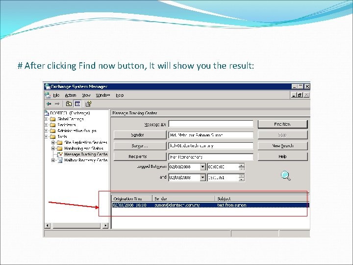Click the Message Tracking Center tree icon
The width and height of the screenshot is (353, 265).
click(x=60, y=154)
